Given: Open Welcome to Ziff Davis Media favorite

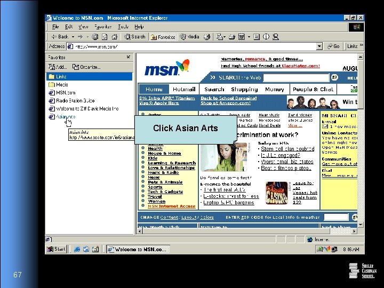Looking at the screenshot, I should (x=84, y=108).
